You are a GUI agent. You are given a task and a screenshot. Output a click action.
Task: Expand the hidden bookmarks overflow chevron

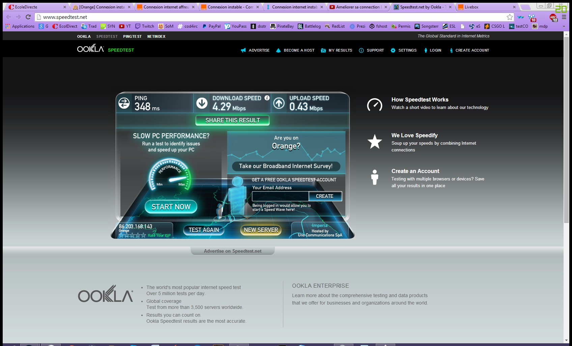tap(564, 26)
